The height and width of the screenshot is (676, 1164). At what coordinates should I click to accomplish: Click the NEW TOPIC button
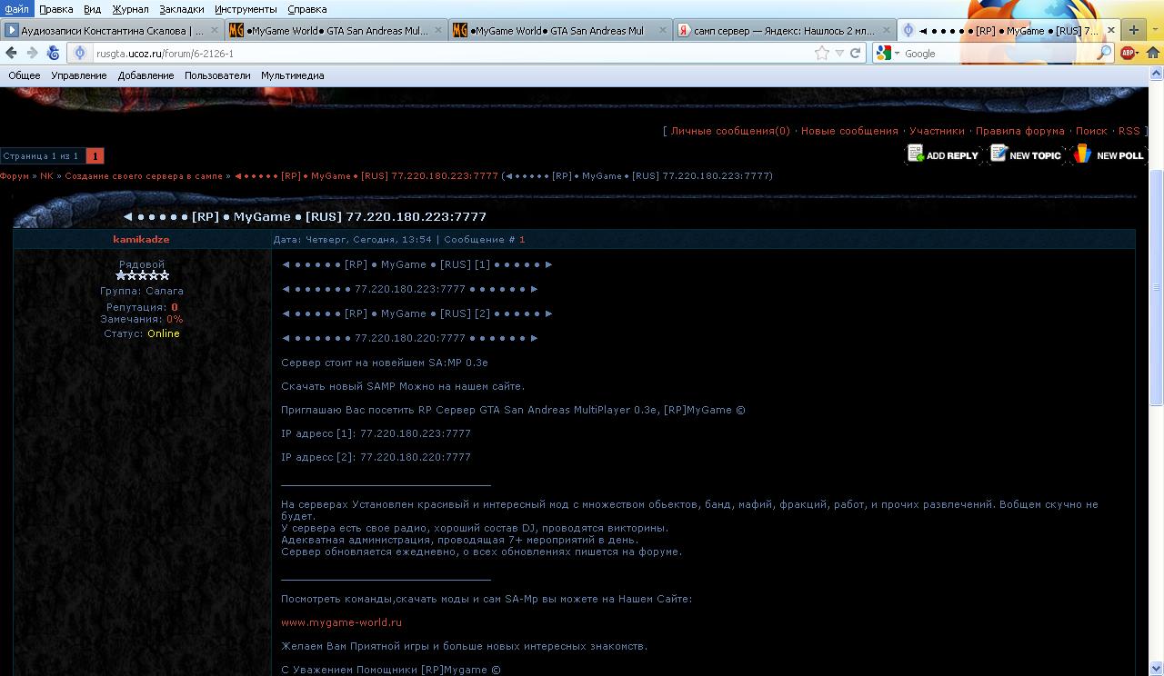[1026, 154]
